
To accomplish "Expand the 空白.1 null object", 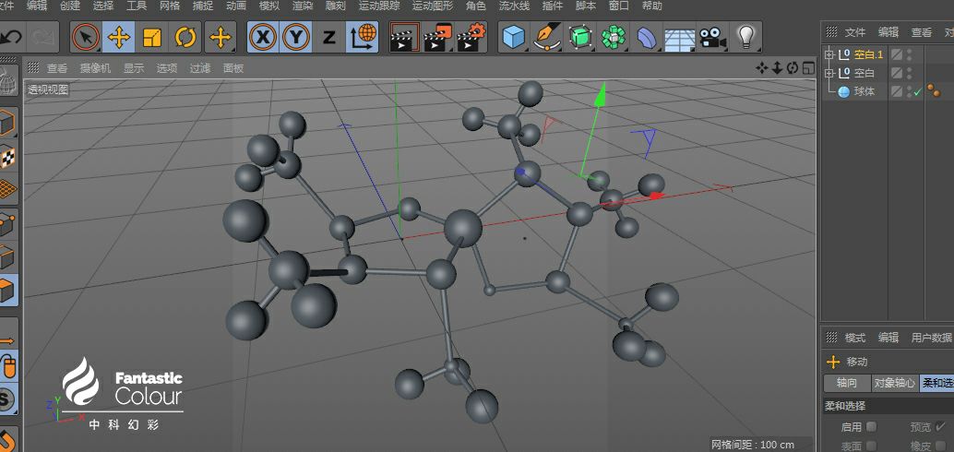I will click(829, 54).
